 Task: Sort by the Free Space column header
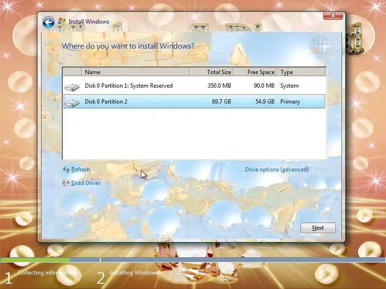pyautogui.click(x=255, y=72)
